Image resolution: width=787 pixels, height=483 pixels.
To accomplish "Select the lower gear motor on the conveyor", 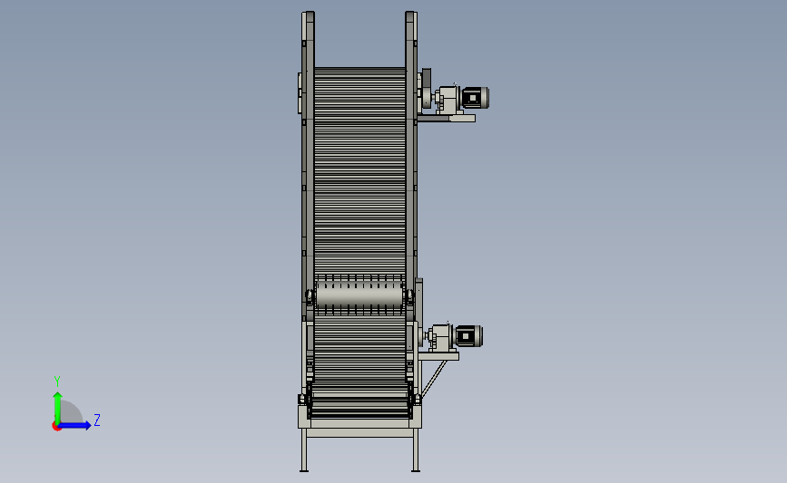I will (x=454, y=336).
